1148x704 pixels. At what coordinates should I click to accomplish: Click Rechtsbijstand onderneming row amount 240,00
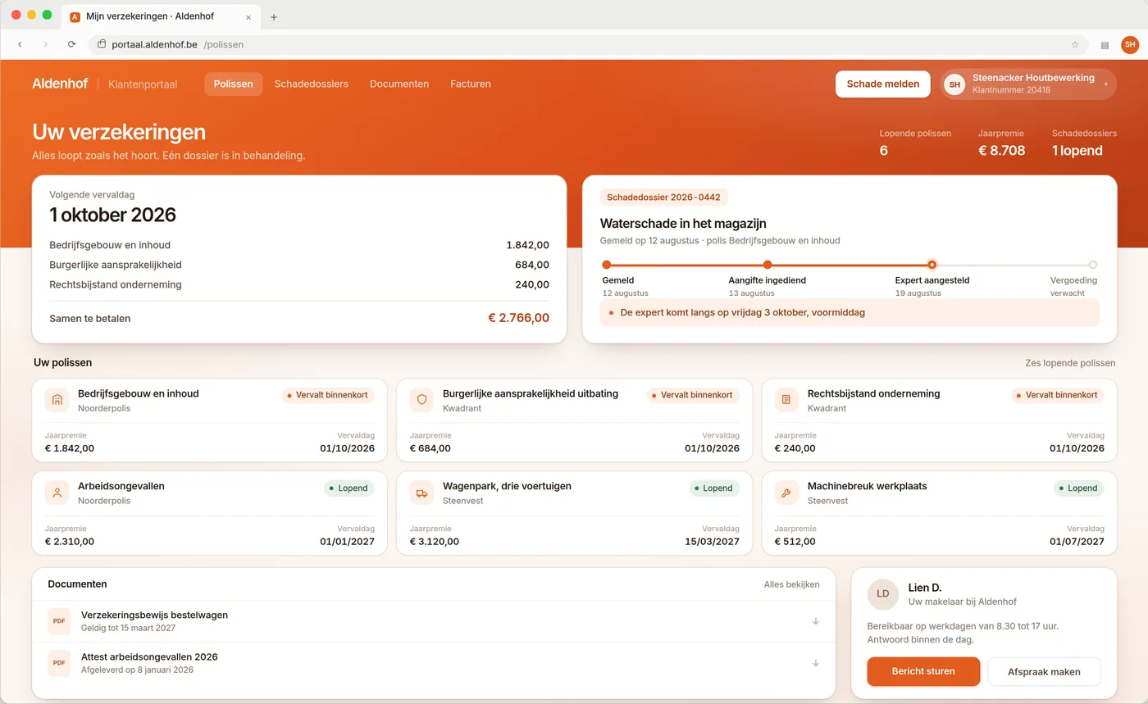[x=533, y=284]
